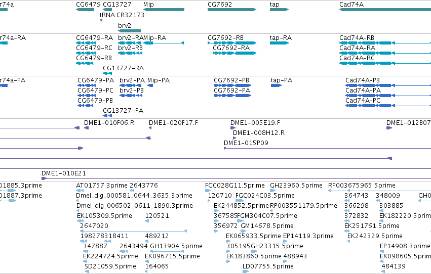
Task: Click the CG13727 gene label
Action: [x=117, y=5]
